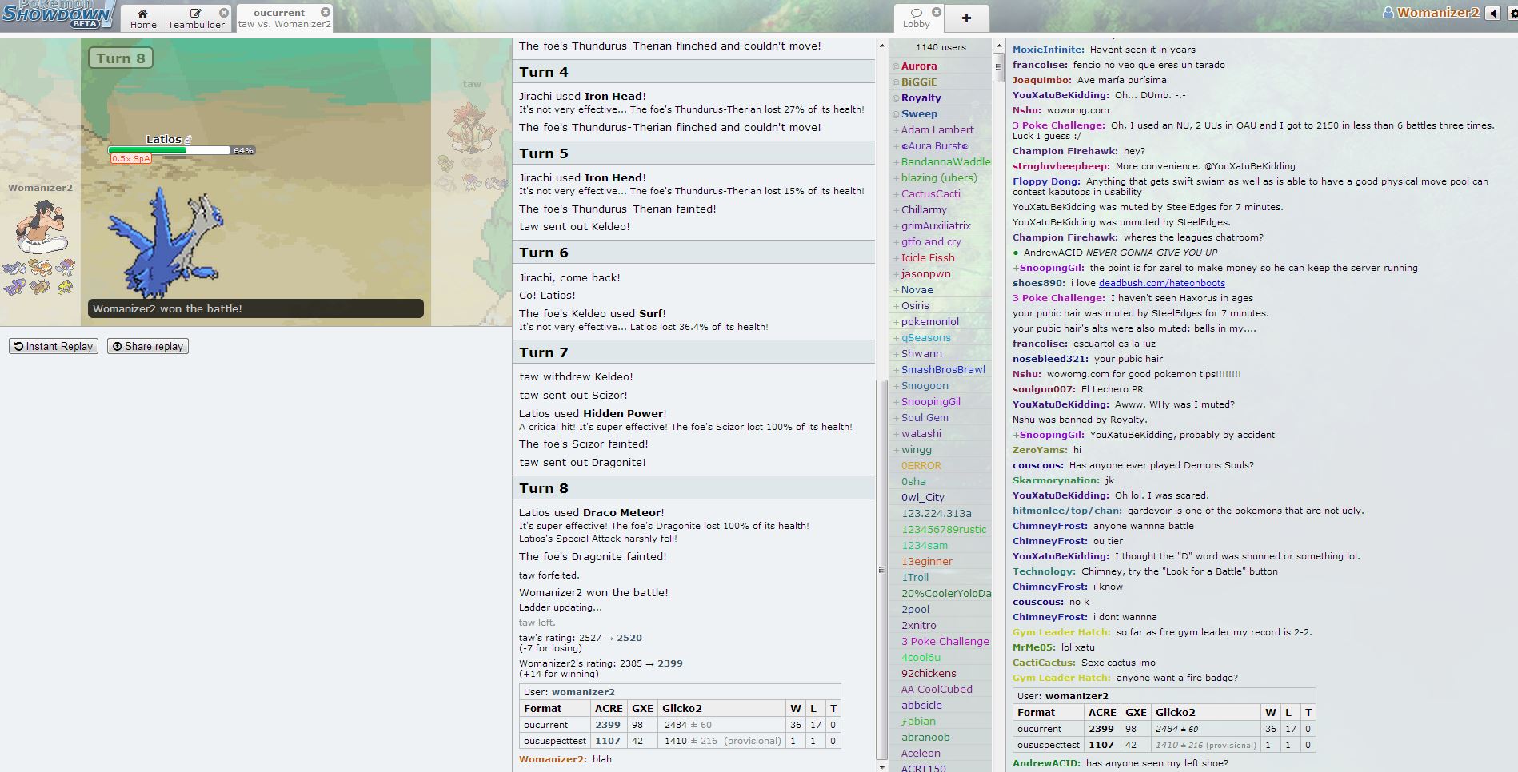Open the deadbush.com/hateonboots link
The width and height of the screenshot is (1518, 772).
tap(1161, 283)
